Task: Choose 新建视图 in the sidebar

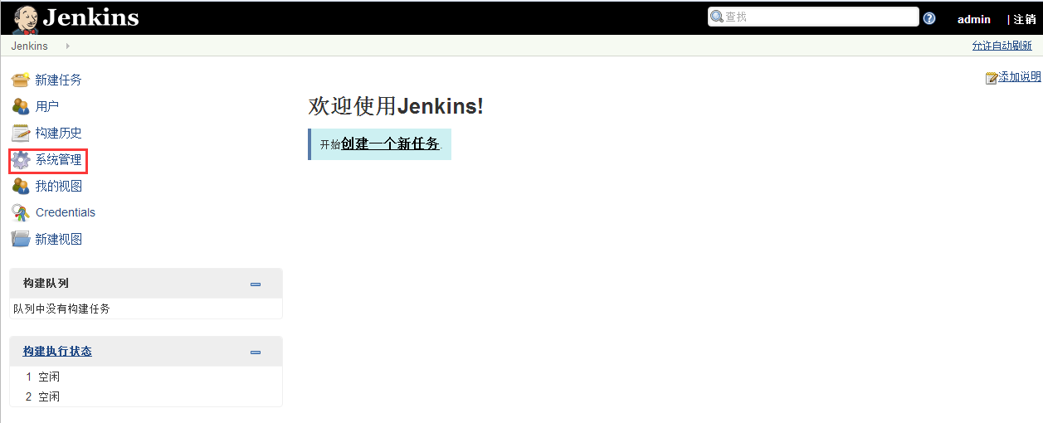Action: (x=58, y=239)
